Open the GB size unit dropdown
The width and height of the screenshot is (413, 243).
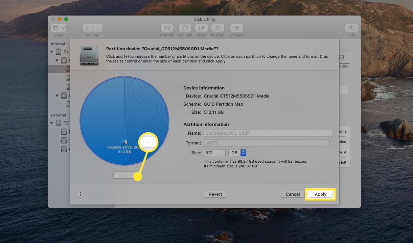click(x=237, y=153)
